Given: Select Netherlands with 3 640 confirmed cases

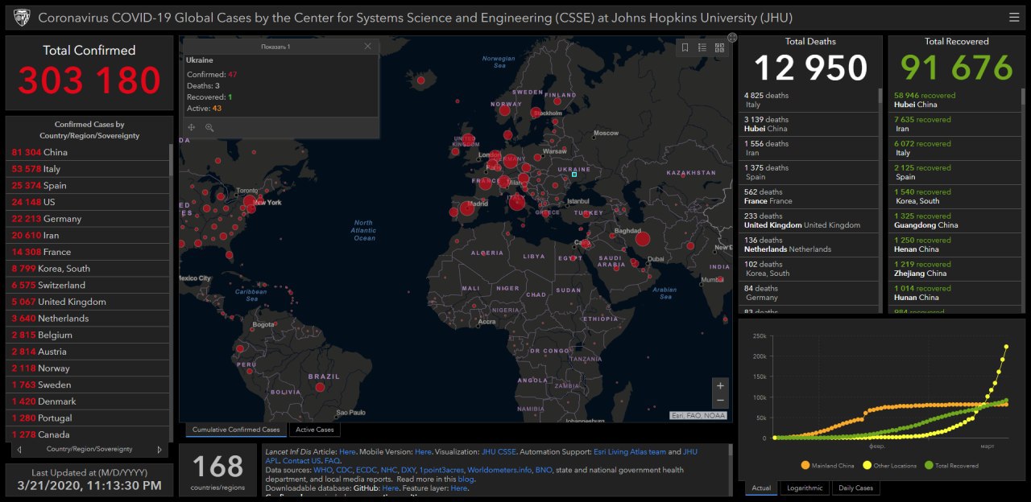Looking at the screenshot, I should click(89, 319).
